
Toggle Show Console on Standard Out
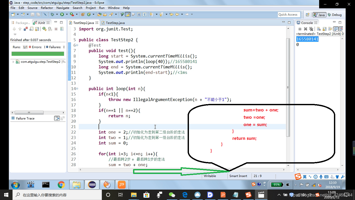(336, 29)
